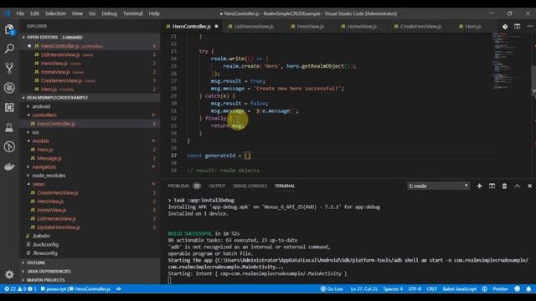Open editor More Actions ellipsis
The width and height of the screenshot is (536, 301).
coord(529,26)
